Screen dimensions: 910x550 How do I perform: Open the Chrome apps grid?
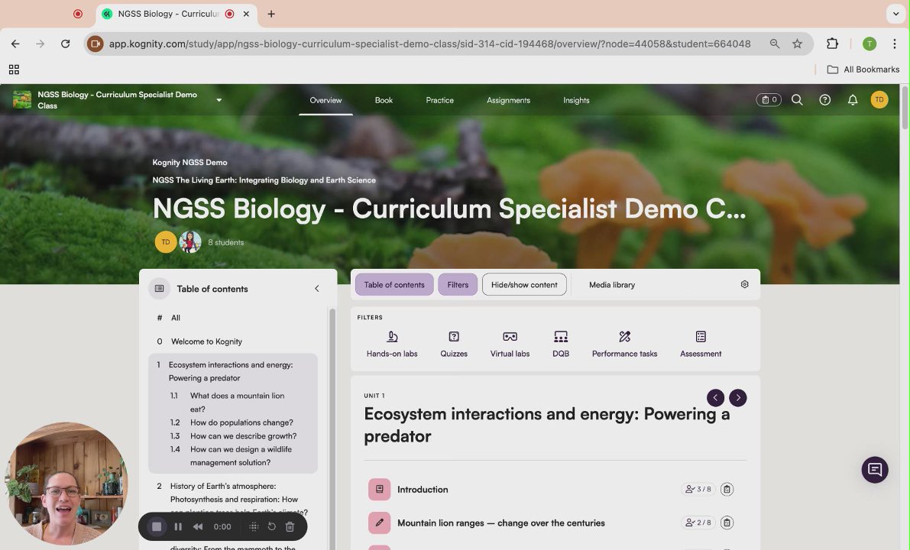click(x=14, y=70)
